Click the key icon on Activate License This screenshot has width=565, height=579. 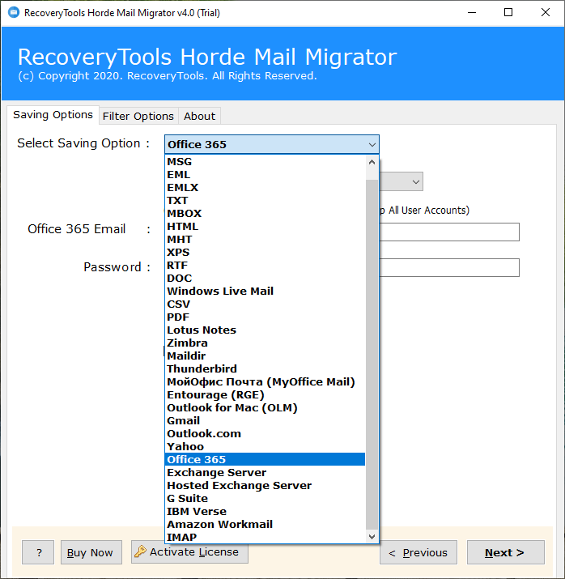[140, 551]
